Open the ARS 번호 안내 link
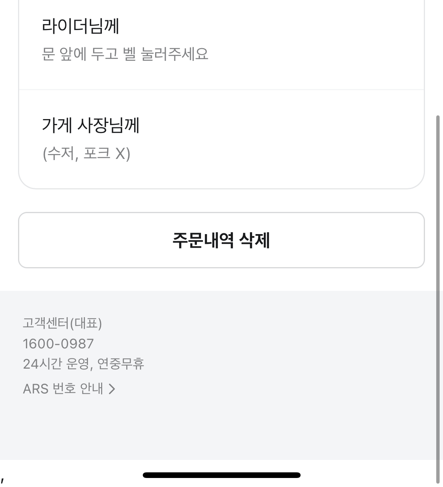Screen dimensions: 443x487 pyautogui.click(x=63, y=389)
